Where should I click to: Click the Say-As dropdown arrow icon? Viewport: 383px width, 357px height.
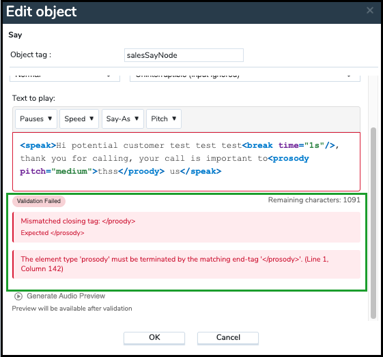coord(137,119)
